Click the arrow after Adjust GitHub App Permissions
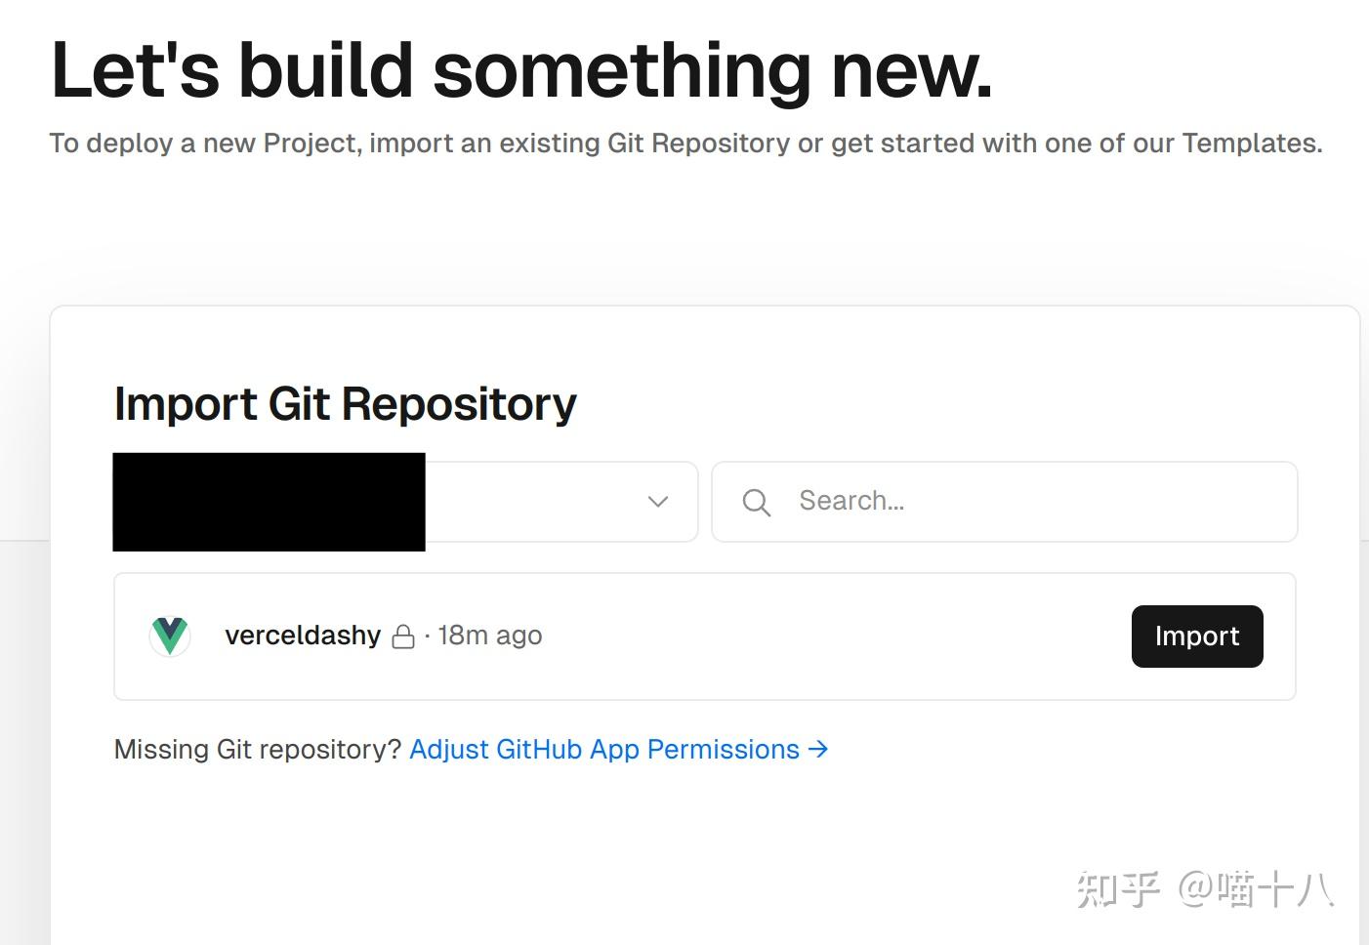 pos(818,749)
